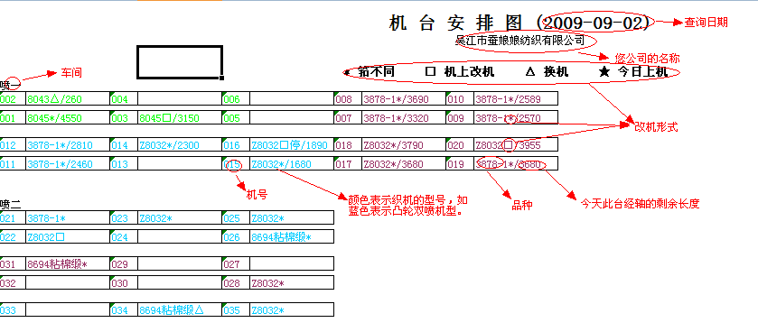Click machine number cell 008
This screenshot has height=332, width=758.
click(x=348, y=99)
